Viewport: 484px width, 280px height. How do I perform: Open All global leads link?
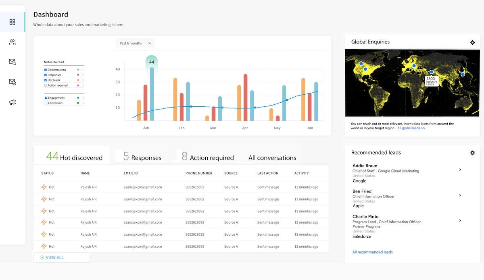click(x=411, y=128)
